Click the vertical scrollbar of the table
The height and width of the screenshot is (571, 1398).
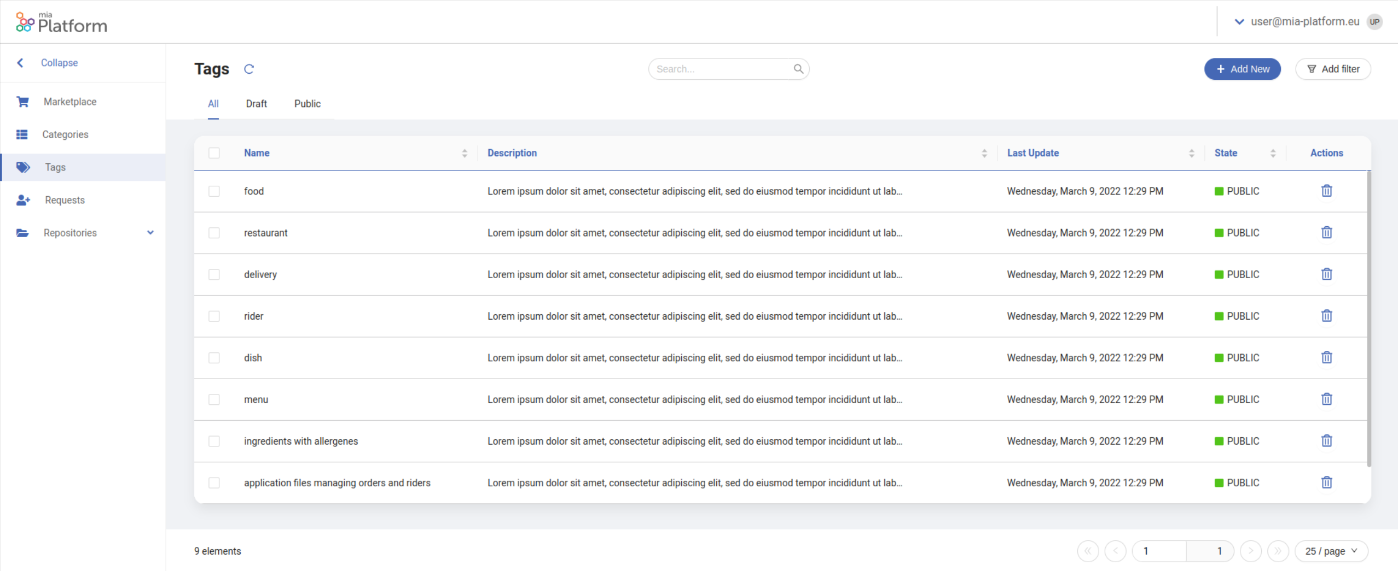click(1368, 317)
